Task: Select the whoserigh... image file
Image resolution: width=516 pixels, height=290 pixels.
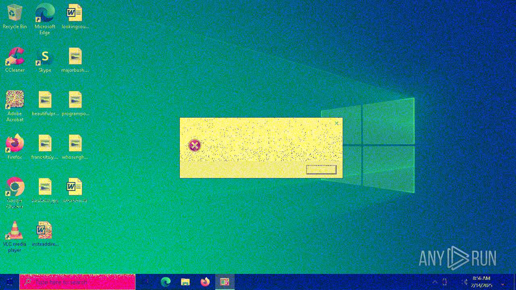Action: coord(75,147)
